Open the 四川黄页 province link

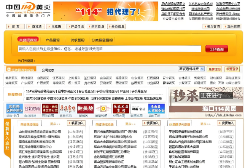(75, 83)
